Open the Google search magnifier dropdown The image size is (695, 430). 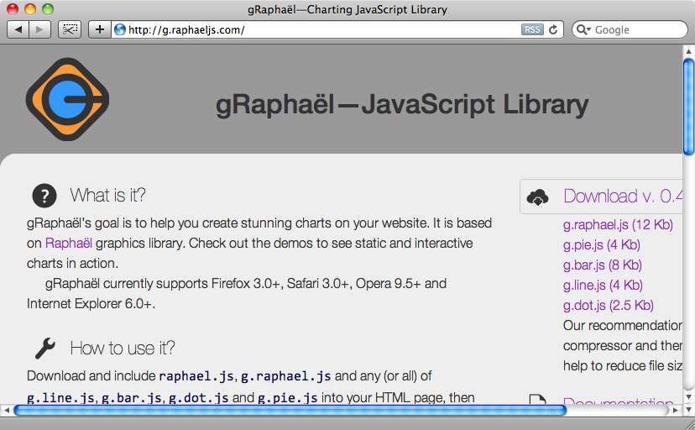point(583,29)
